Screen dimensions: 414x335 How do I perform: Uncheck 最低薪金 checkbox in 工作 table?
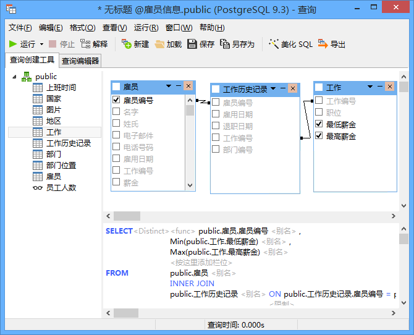[319, 124]
